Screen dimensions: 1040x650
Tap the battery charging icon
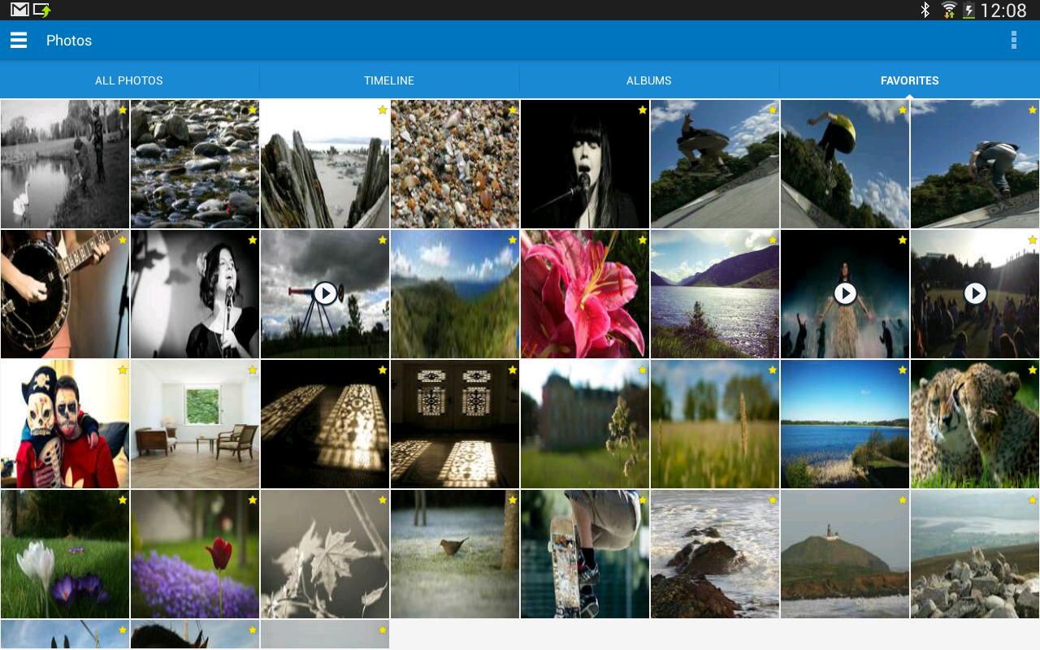coord(968,10)
